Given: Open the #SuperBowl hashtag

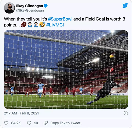Looking at the screenshot, I should point(60,19).
